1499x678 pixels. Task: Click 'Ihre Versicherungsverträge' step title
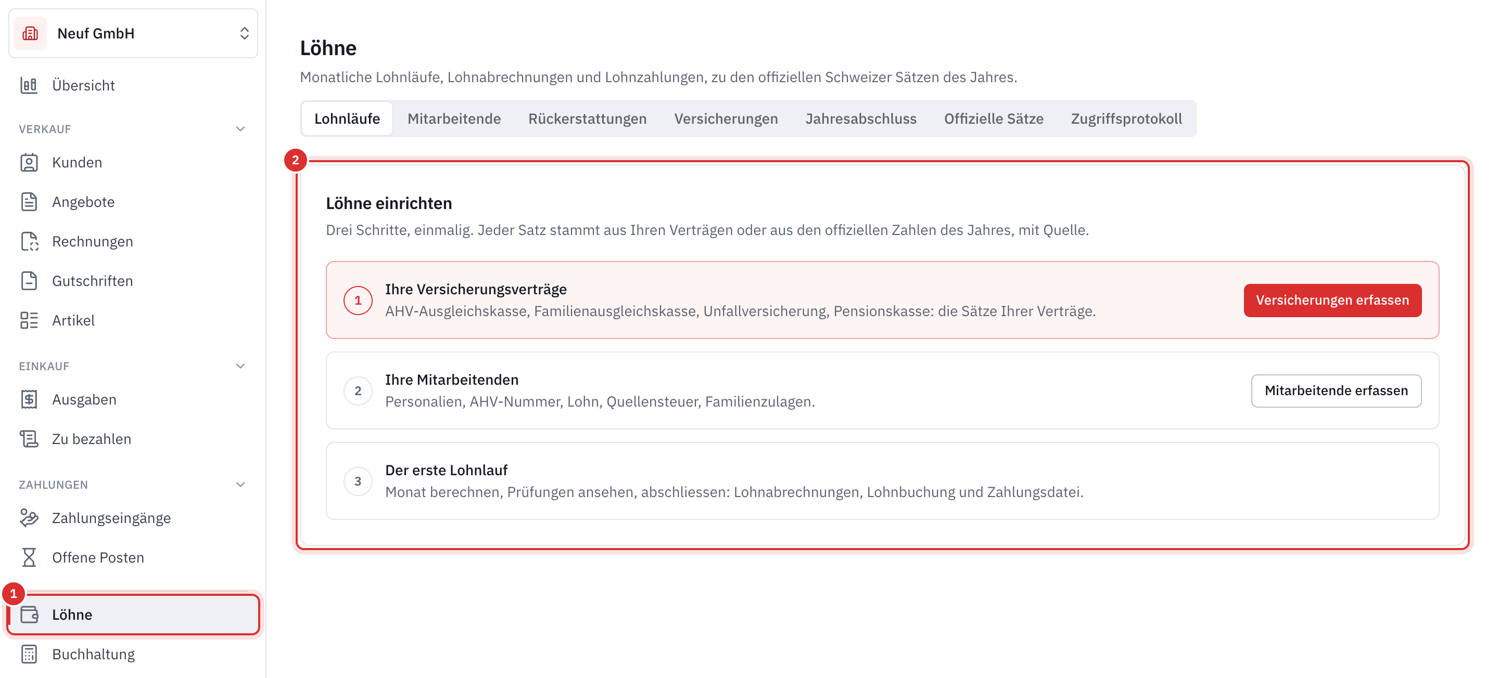[475, 289]
